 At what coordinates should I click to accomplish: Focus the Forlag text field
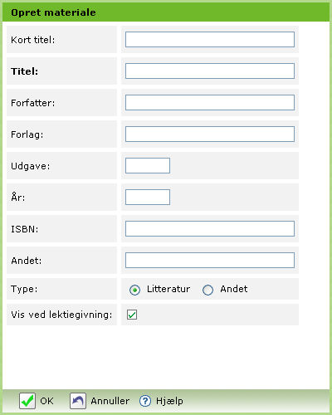[x=210, y=134]
